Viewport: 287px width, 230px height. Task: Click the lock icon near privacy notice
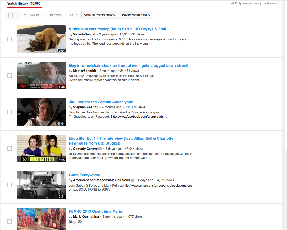(x=232, y=3)
